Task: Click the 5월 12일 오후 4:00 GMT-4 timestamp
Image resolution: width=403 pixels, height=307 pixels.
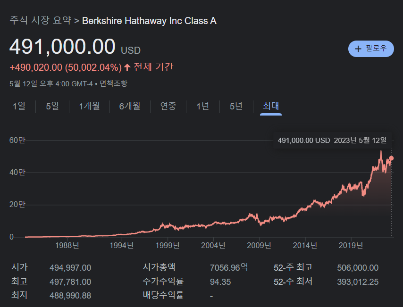Action: (51, 83)
